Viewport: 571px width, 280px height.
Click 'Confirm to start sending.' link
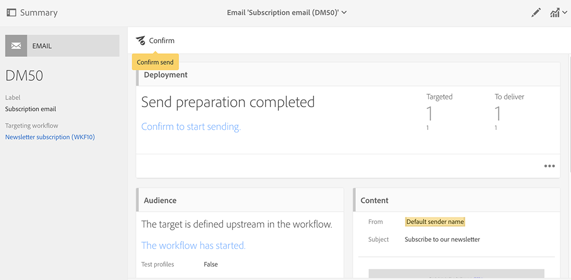[x=191, y=127]
